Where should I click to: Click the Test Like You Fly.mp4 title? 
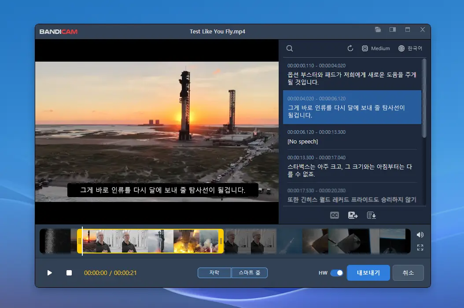[217, 31]
